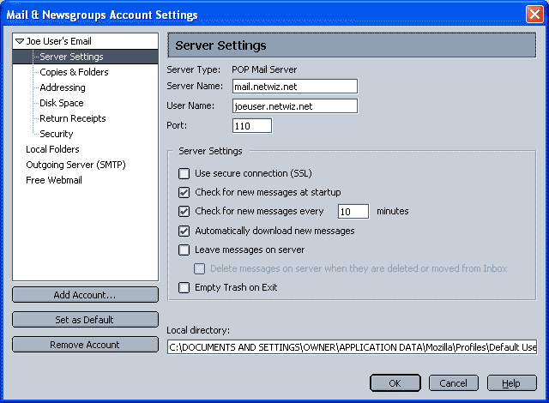Select Local Folders account
Screen dimensions: 549x403
click(52, 149)
